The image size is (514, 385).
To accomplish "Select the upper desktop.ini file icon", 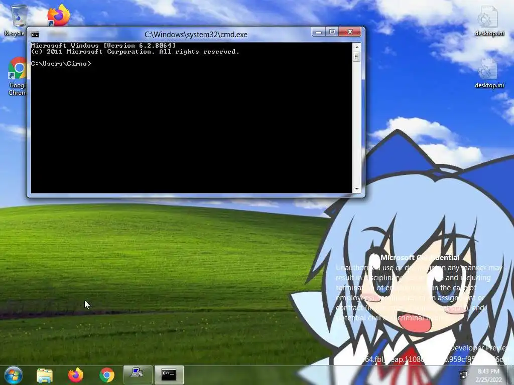I will [x=489, y=21].
